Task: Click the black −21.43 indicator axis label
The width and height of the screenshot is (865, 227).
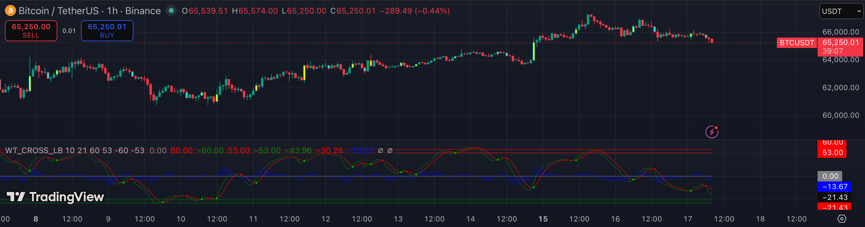Action: [x=835, y=197]
